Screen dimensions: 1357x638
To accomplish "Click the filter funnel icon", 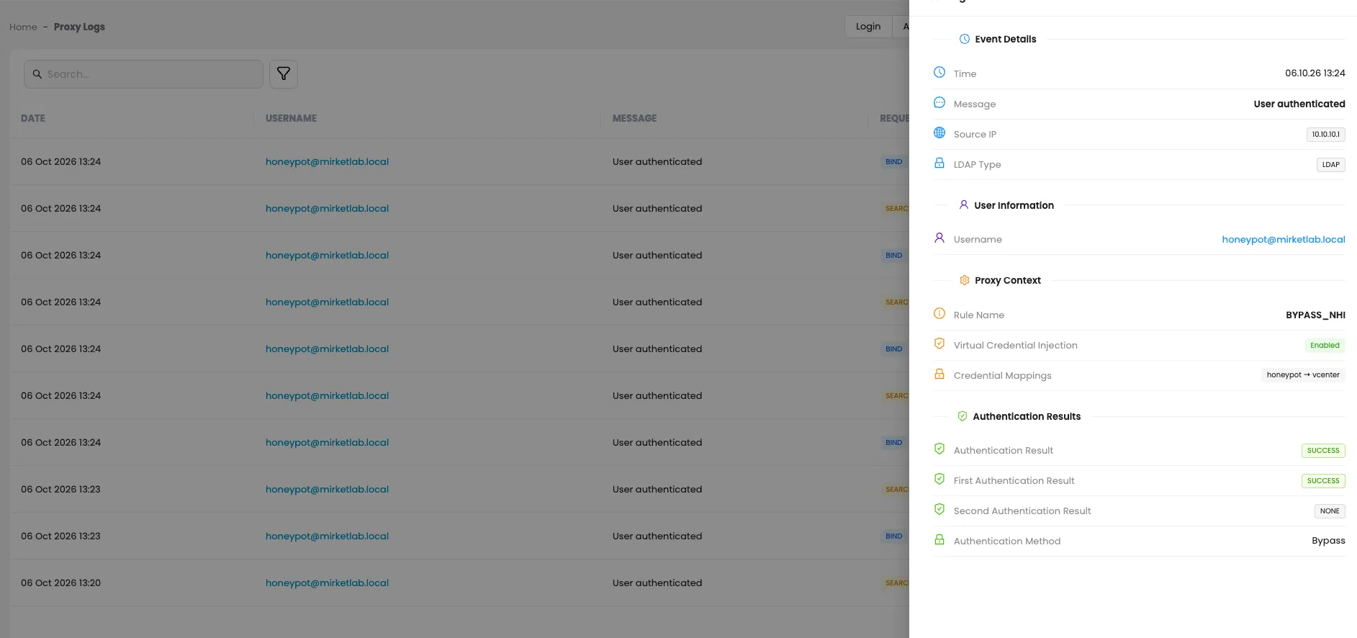I will pyautogui.click(x=284, y=73).
